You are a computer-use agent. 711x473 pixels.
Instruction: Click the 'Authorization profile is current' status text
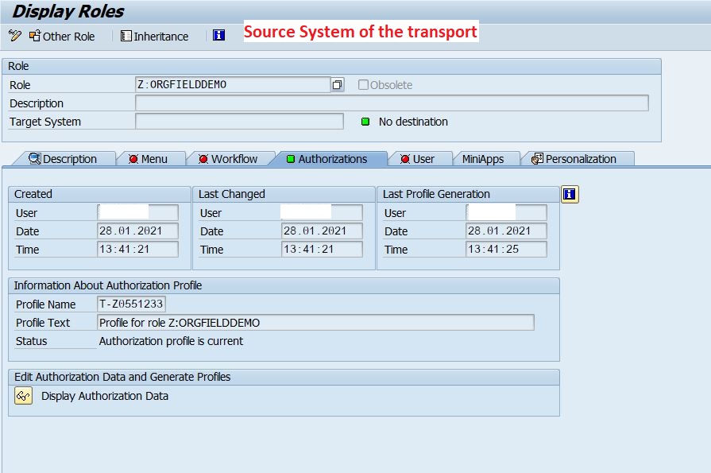point(171,341)
